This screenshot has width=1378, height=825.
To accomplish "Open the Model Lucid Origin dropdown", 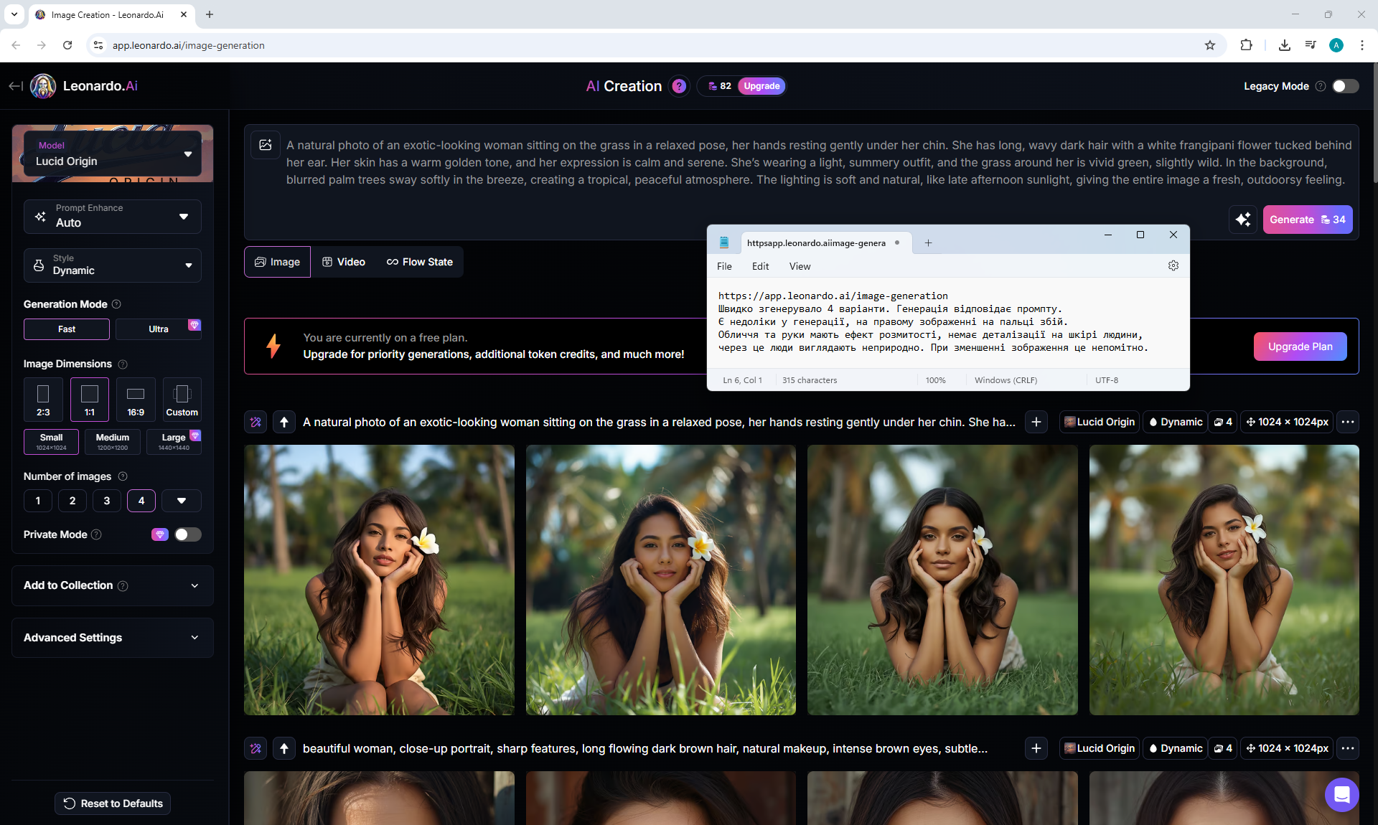I will (113, 154).
